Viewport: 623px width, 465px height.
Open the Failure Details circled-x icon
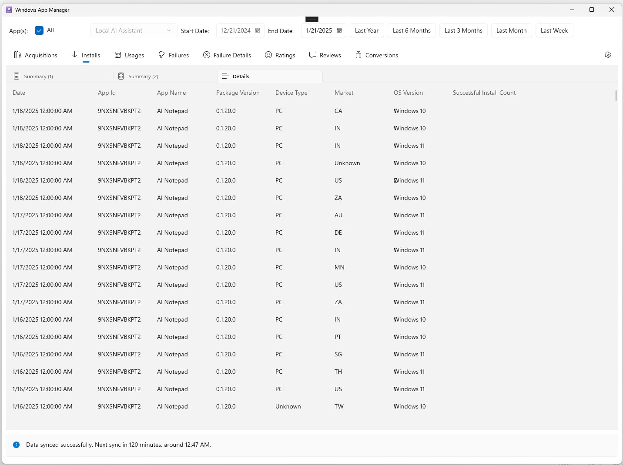pos(207,55)
